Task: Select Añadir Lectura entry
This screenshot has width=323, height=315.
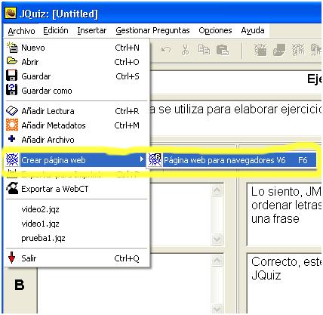Action: pyautogui.click(x=77, y=111)
